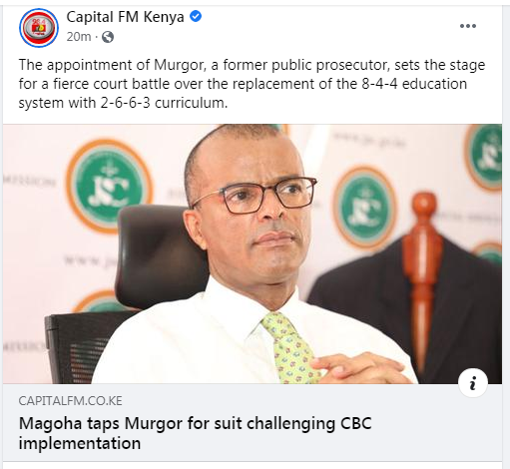This screenshot has height=469, width=510.
Task: Click the globe public audience icon
Action: (x=108, y=37)
